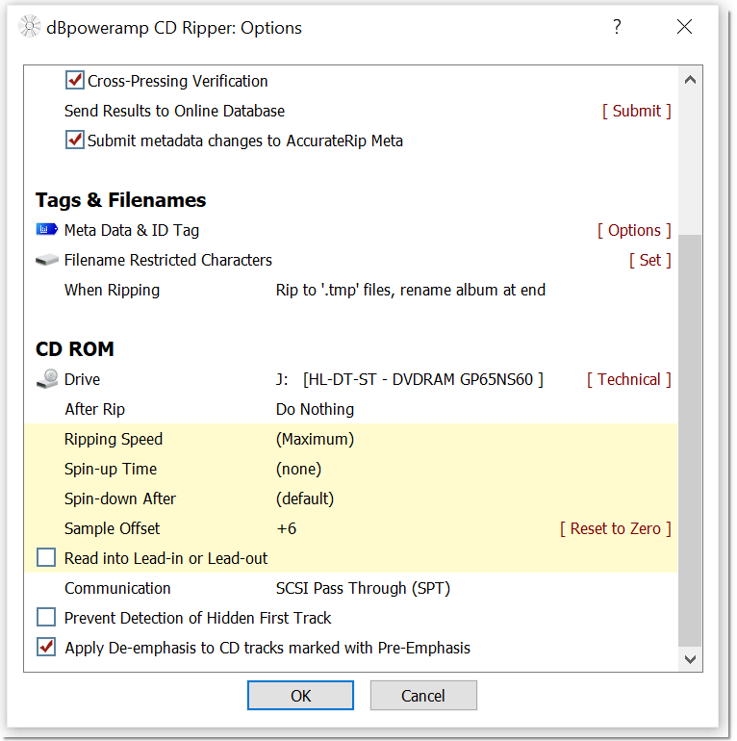Open the Ripping Speed dropdown
The image size is (737, 741).
(x=315, y=439)
